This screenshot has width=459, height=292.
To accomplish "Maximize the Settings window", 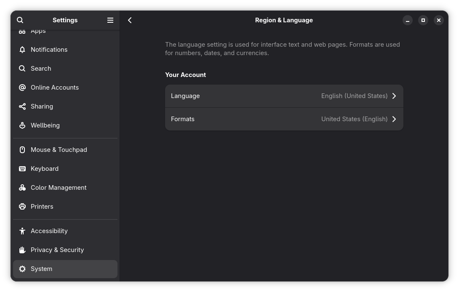I will (x=423, y=20).
